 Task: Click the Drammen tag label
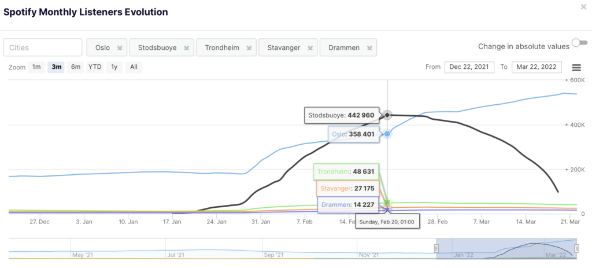point(343,48)
